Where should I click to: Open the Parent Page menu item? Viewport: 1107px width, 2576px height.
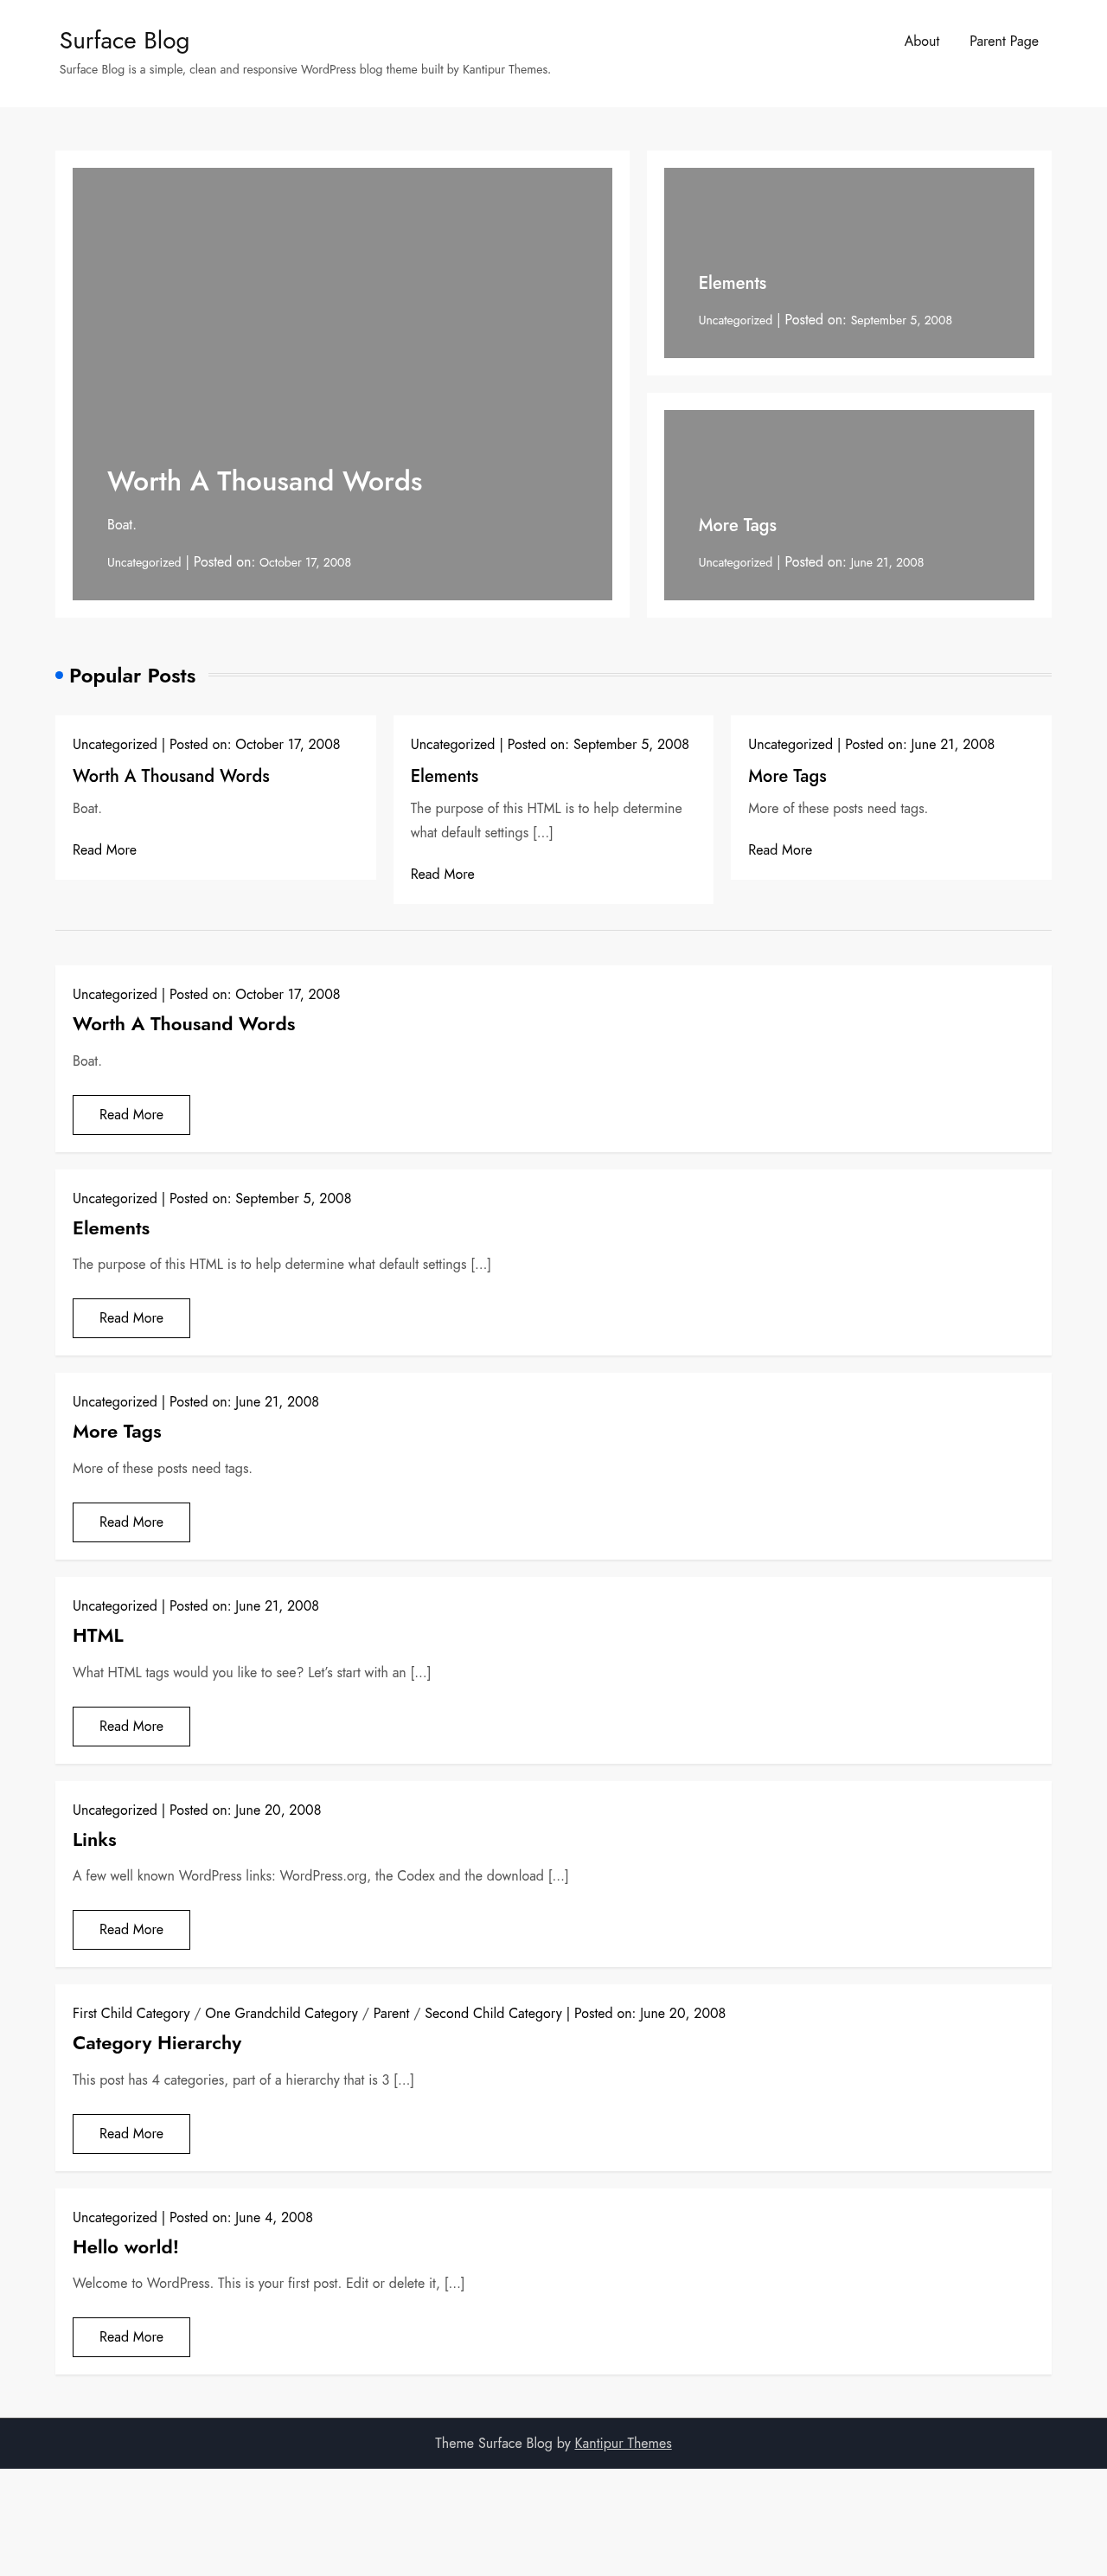coord(1003,41)
